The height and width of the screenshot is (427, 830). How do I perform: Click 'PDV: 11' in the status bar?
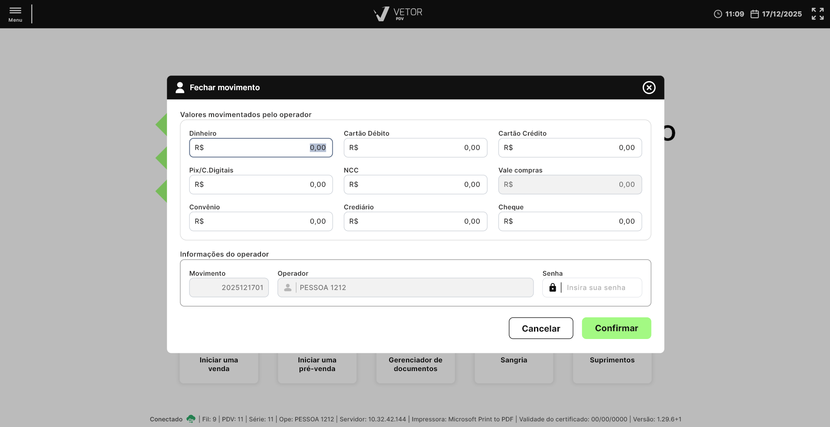pos(233,419)
